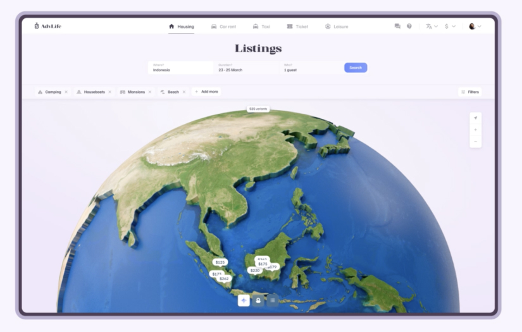Select the $125 price marker
This screenshot has width=522, height=332.
pyautogui.click(x=220, y=262)
